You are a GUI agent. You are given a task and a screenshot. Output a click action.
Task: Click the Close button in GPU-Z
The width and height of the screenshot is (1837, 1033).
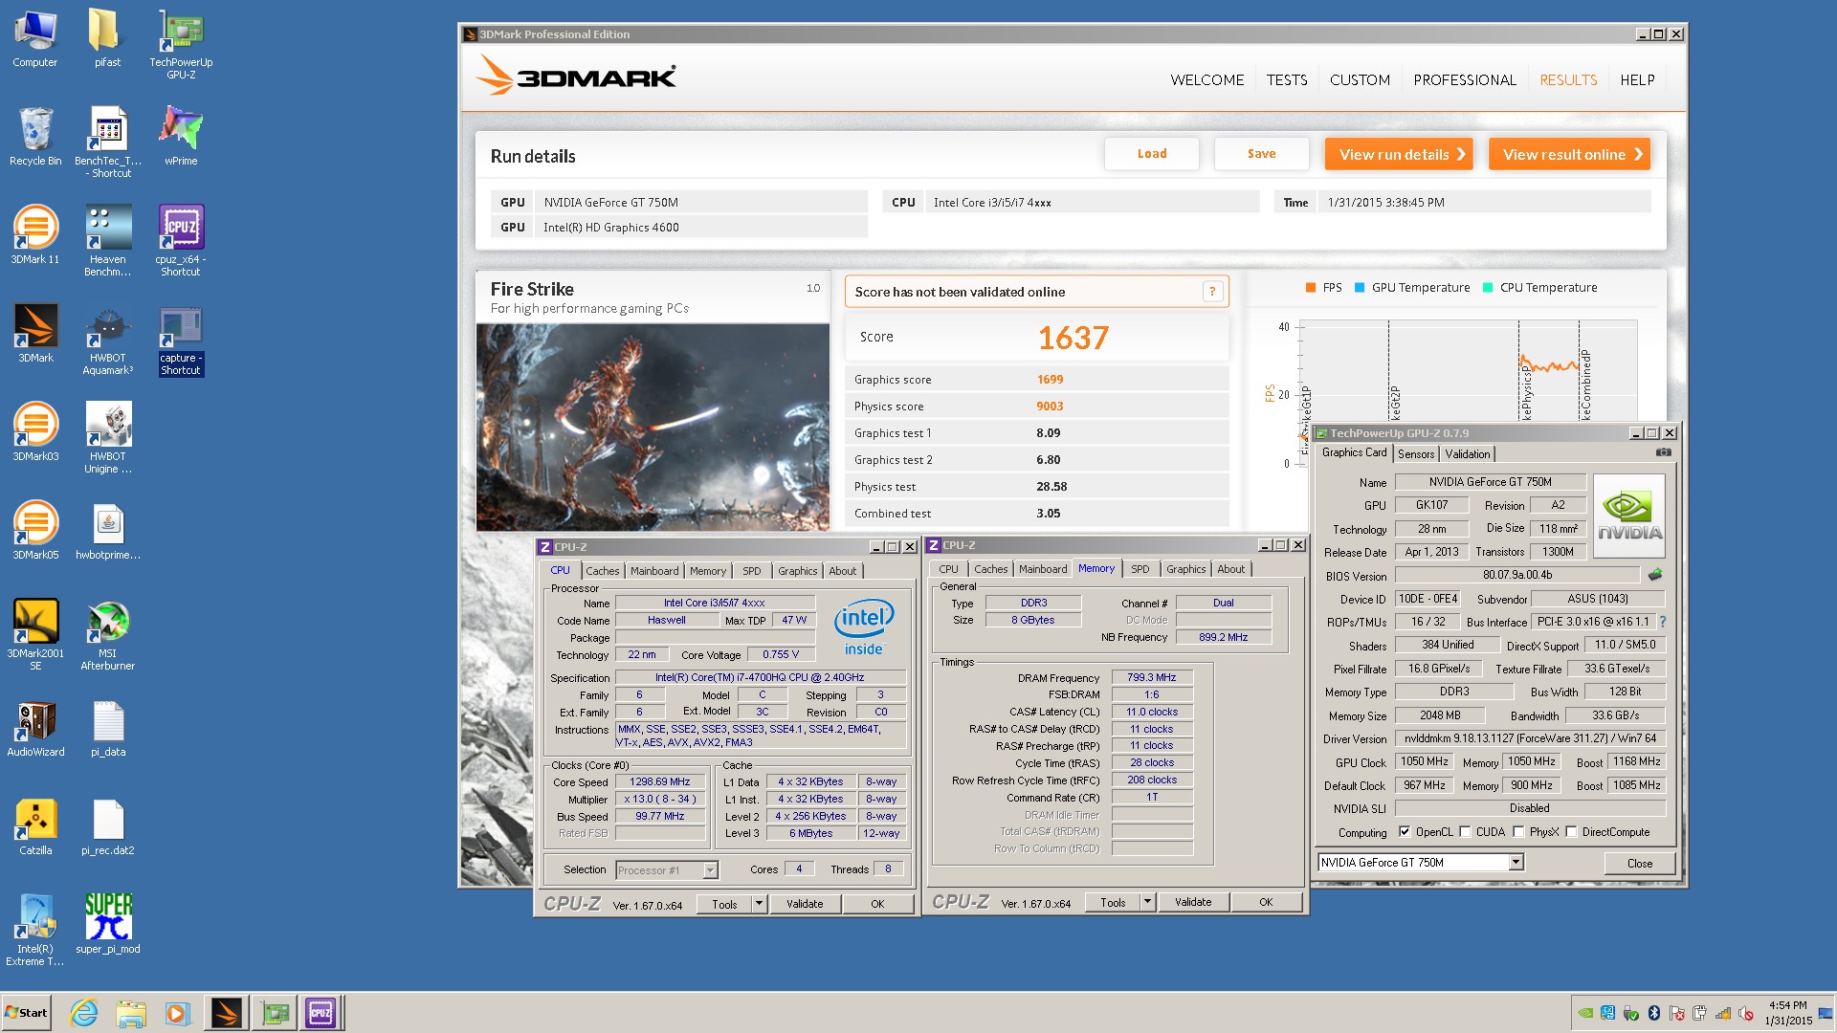(x=1640, y=863)
